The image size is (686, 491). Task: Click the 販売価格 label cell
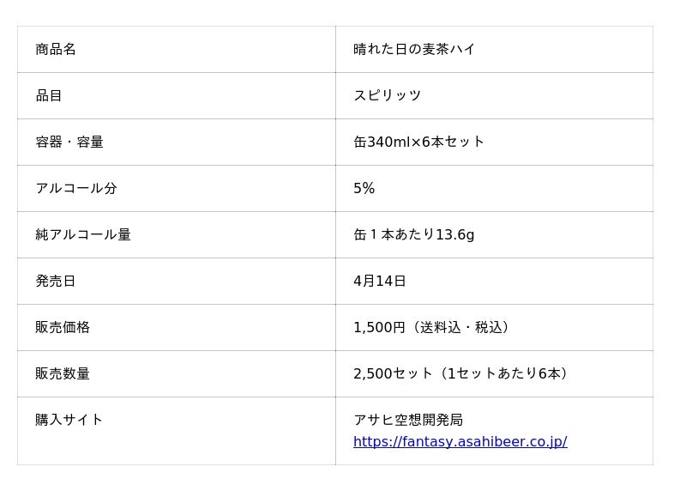(63, 328)
